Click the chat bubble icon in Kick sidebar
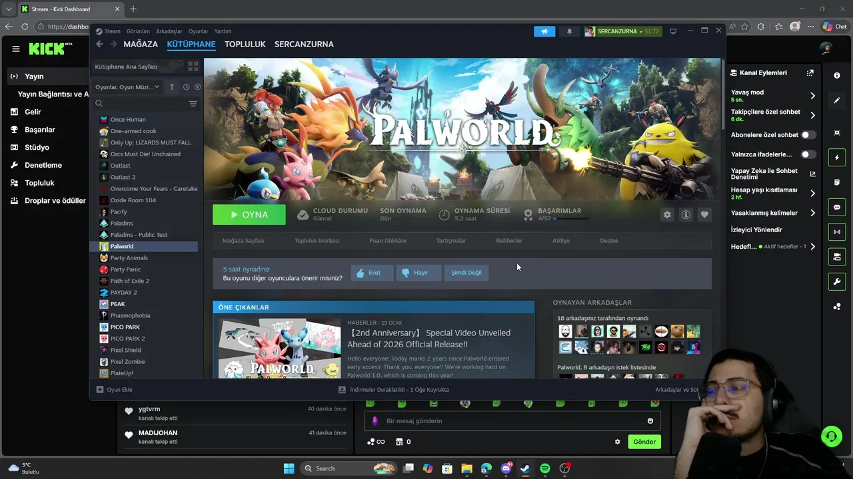The height and width of the screenshot is (479, 853). click(x=837, y=208)
